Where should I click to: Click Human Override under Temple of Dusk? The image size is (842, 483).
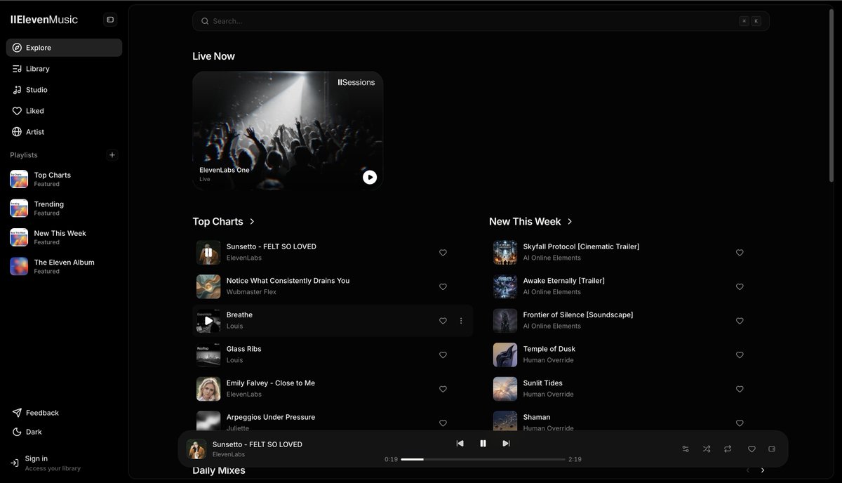coord(549,360)
